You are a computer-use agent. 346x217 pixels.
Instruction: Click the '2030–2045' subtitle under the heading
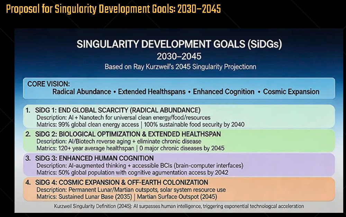coord(179,56)
